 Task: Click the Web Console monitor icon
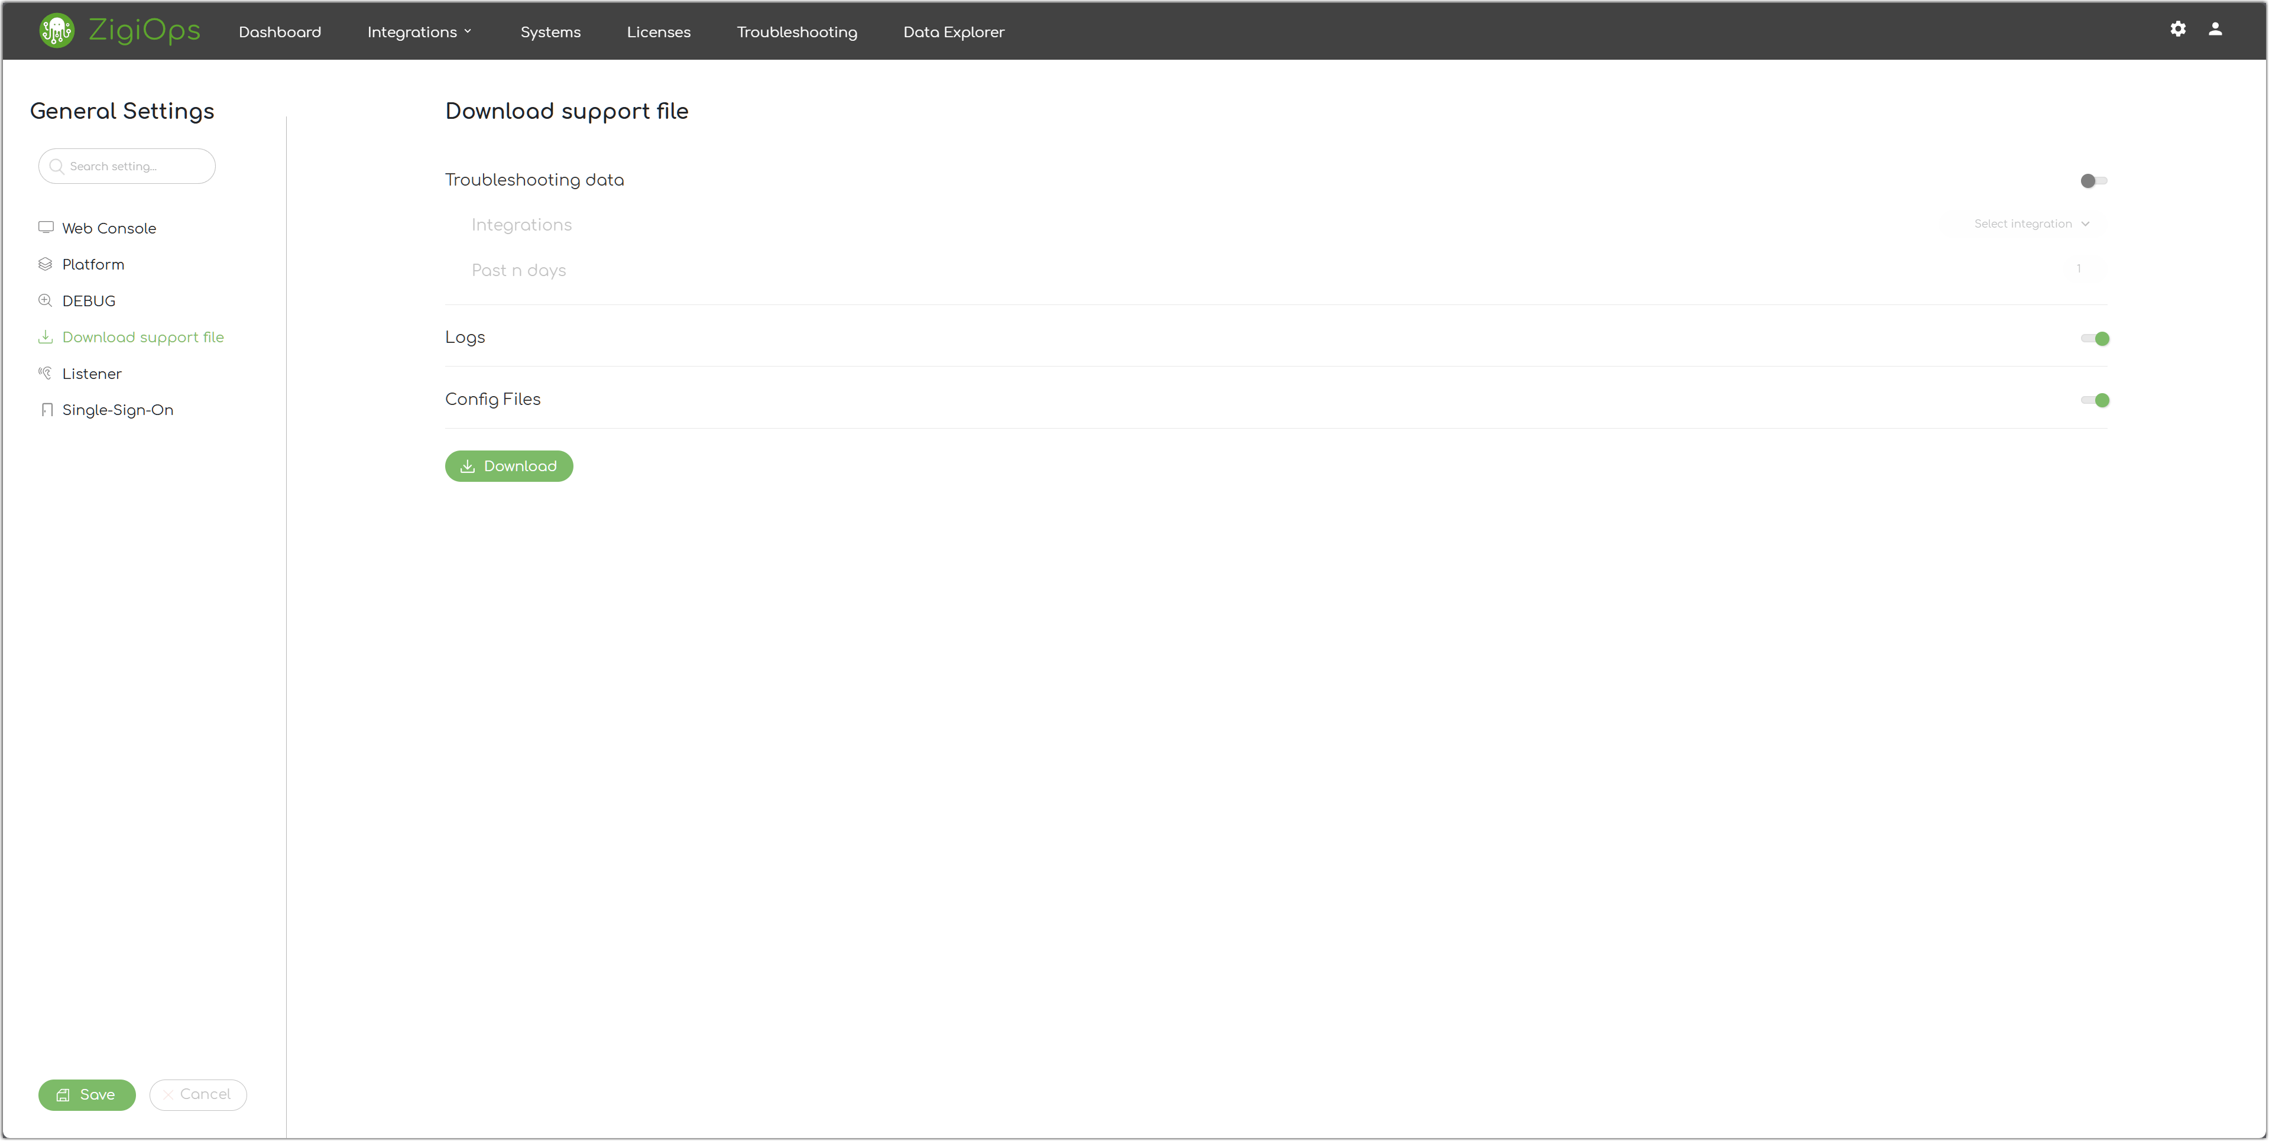(x=46, y=228)
